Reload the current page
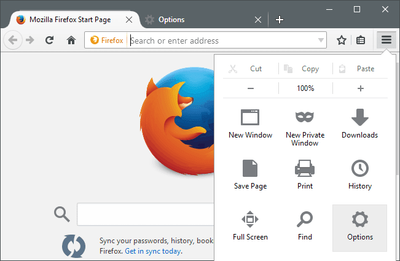This screenshot has height=261, width=400. 50,40
